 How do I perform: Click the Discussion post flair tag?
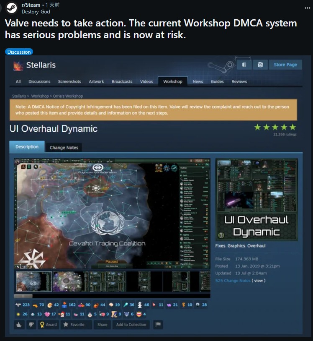tap(19, 52)
